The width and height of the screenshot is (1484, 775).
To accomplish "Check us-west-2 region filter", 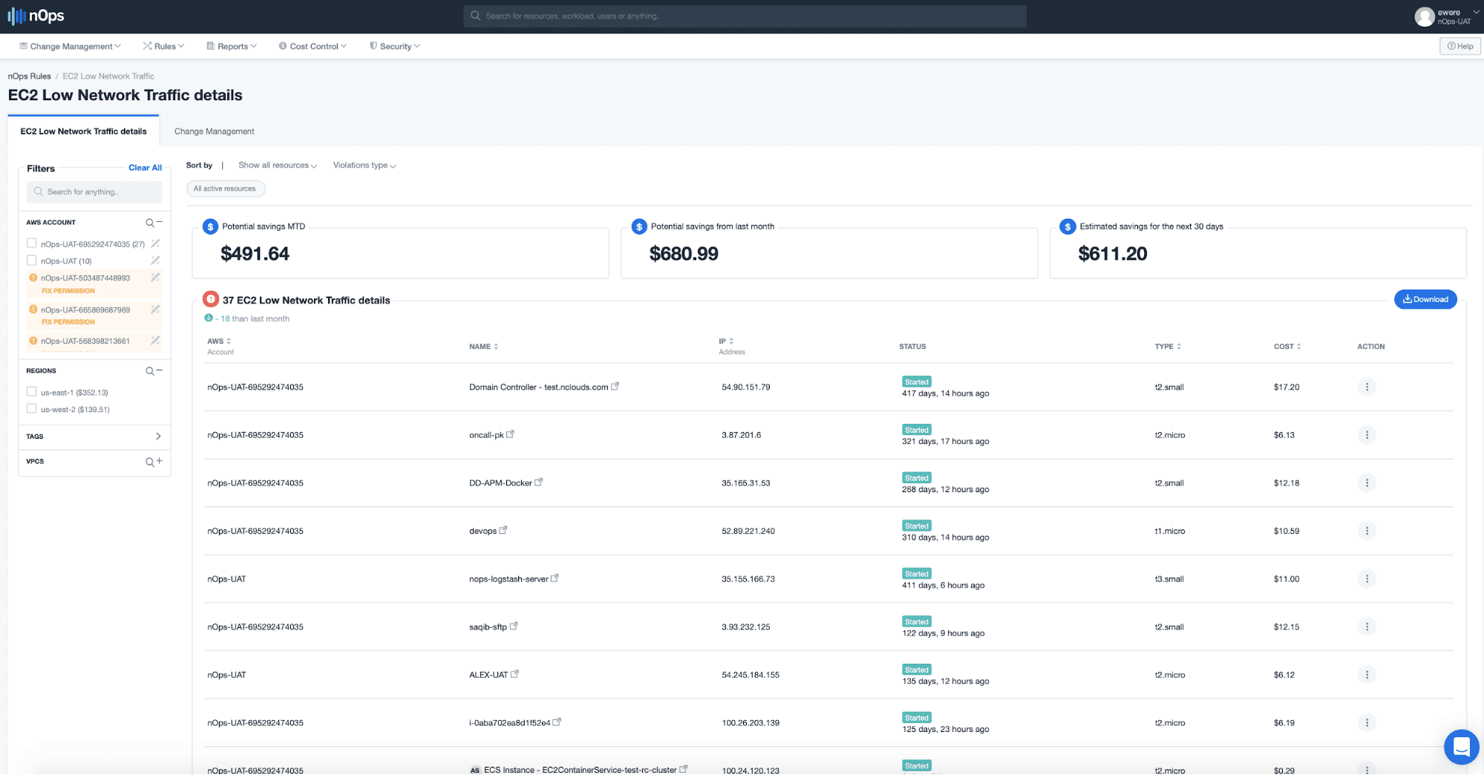I will tap(31, 409).
